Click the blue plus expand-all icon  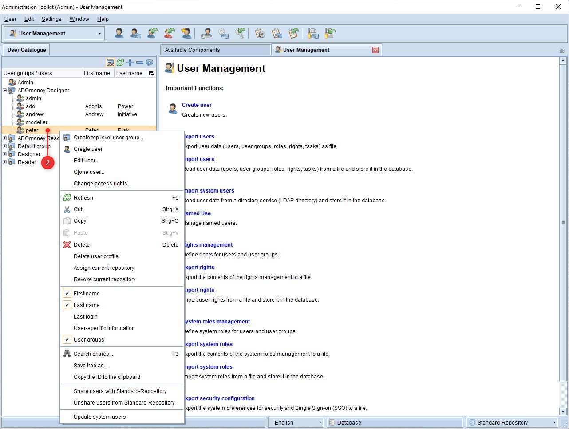[x=130, y=63]
